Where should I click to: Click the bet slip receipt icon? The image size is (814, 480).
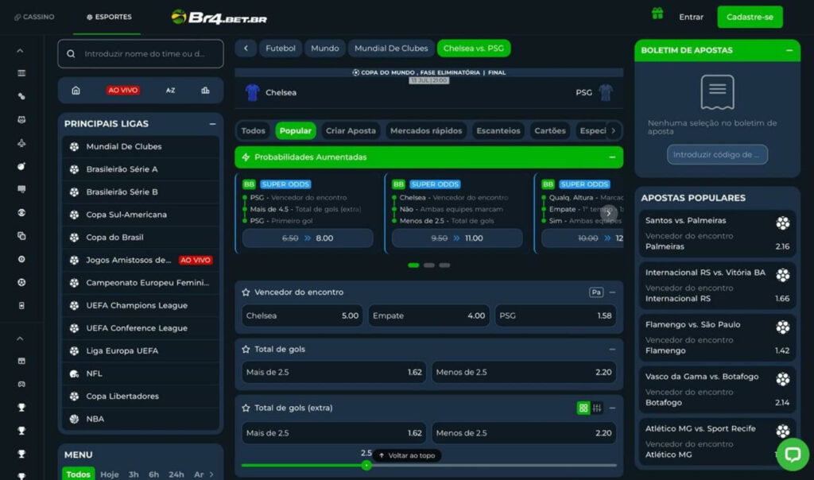coord(717,92)
